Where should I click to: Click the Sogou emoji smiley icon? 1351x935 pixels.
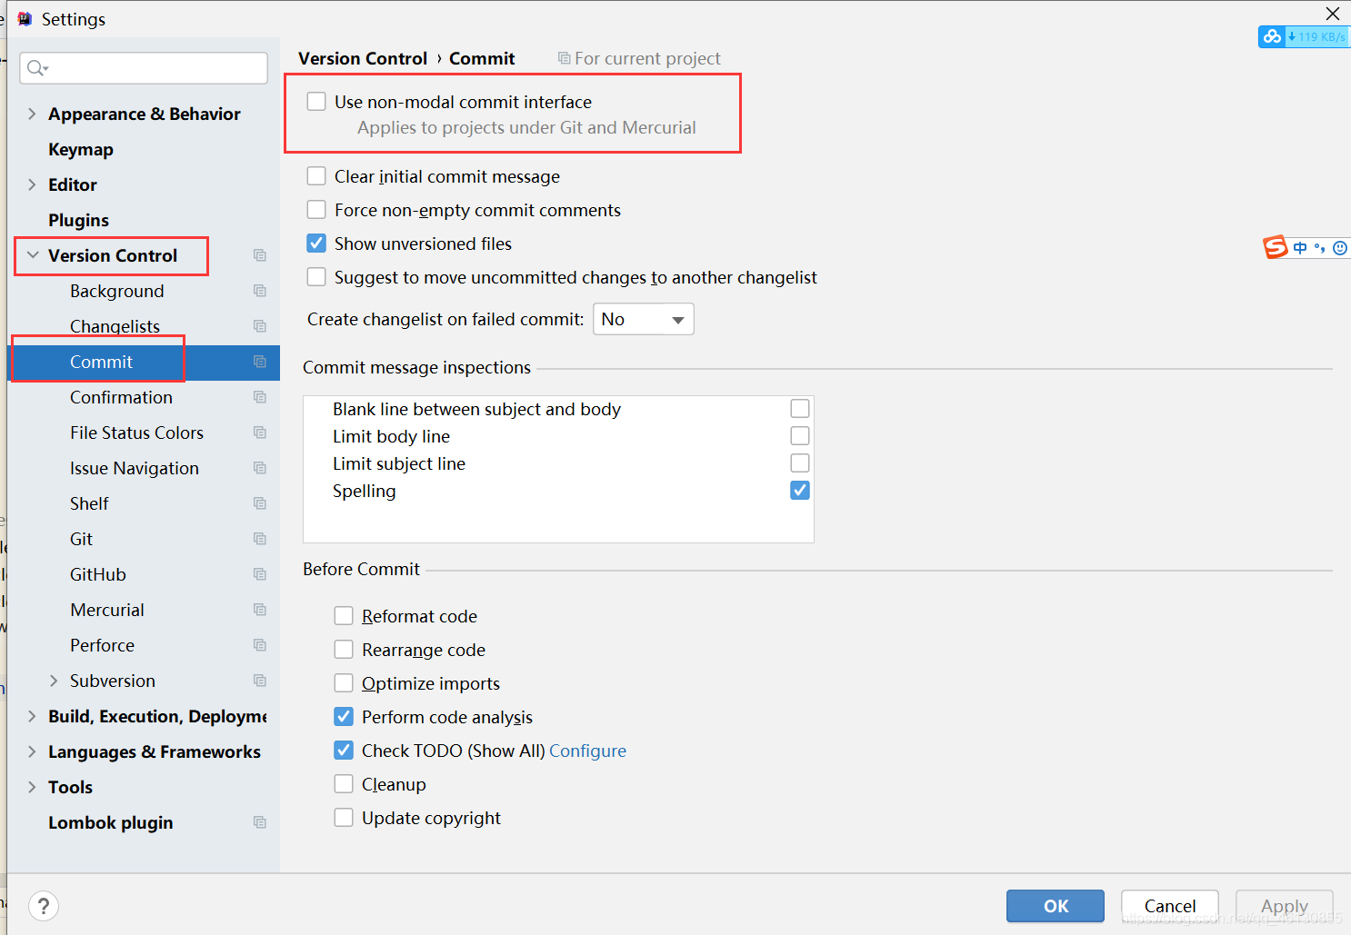pos(1340,248)
